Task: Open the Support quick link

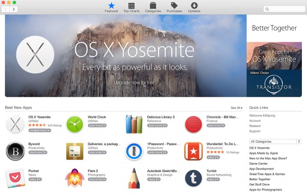Action: pyautogui.click(x=255, y=131)
